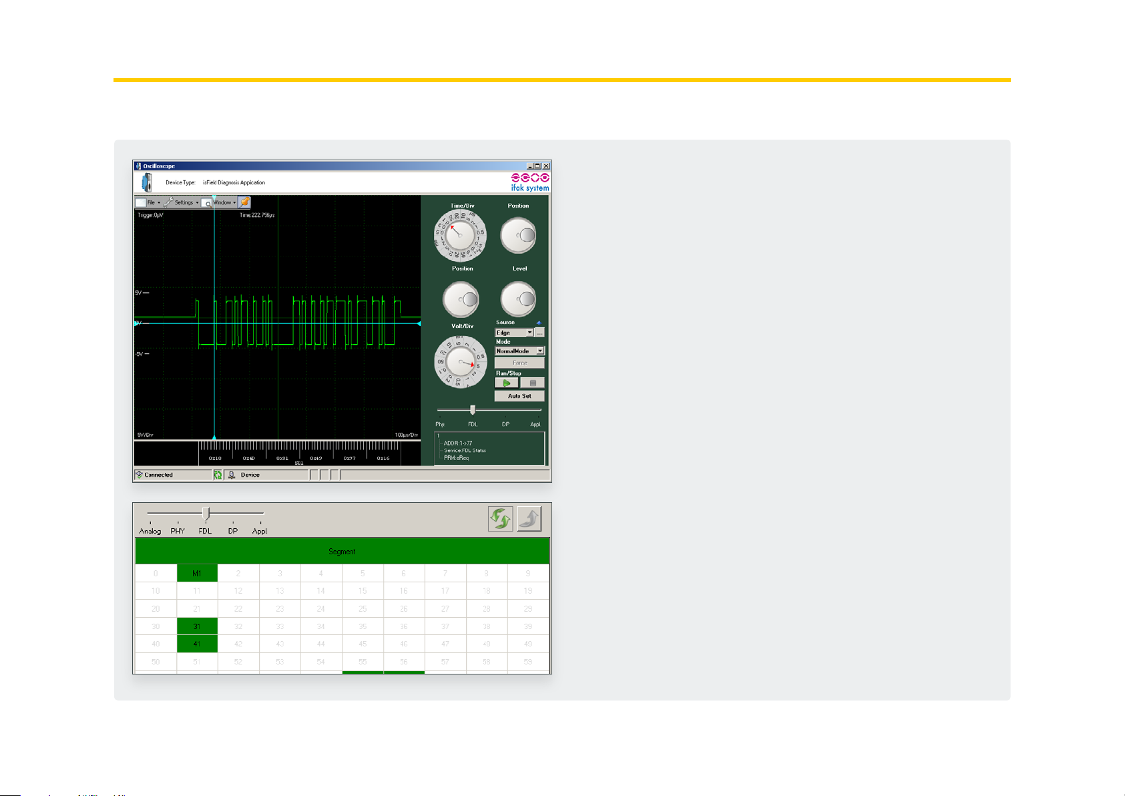Viewport: 1125px width, 796px height.
Task: Click the device icon beside Device Type
Action: pyautogui.click(x=147, y=182)
